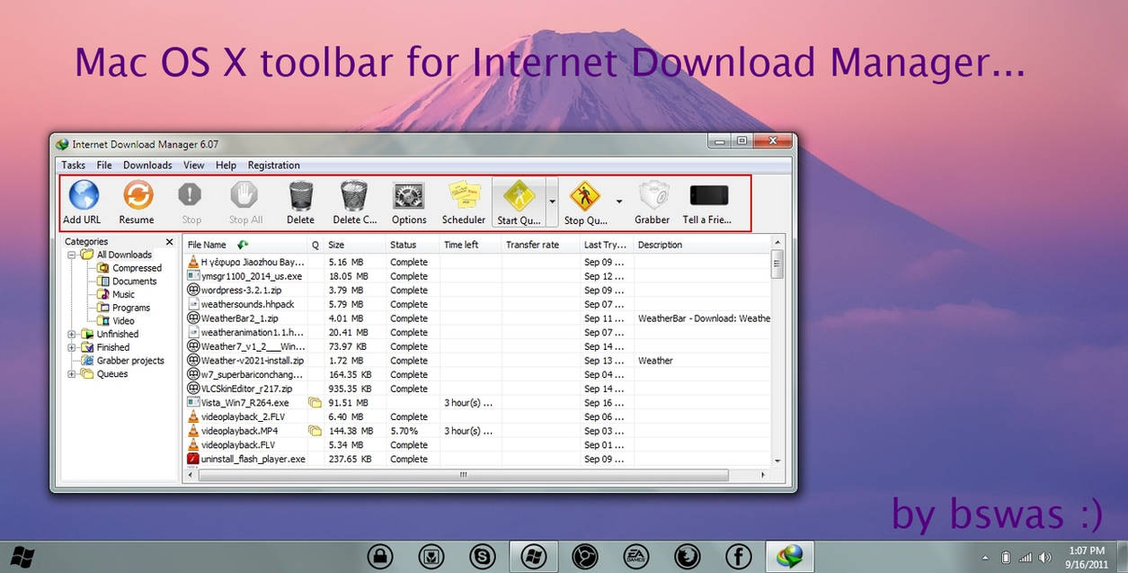This screenshot has height=573, width=1128.
Task: Open the Downloads menu
Action: 147,166
